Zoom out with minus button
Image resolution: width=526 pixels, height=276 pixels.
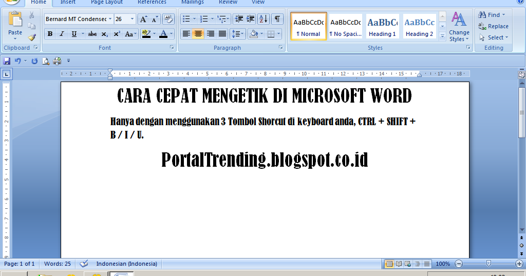click(459, 264)
